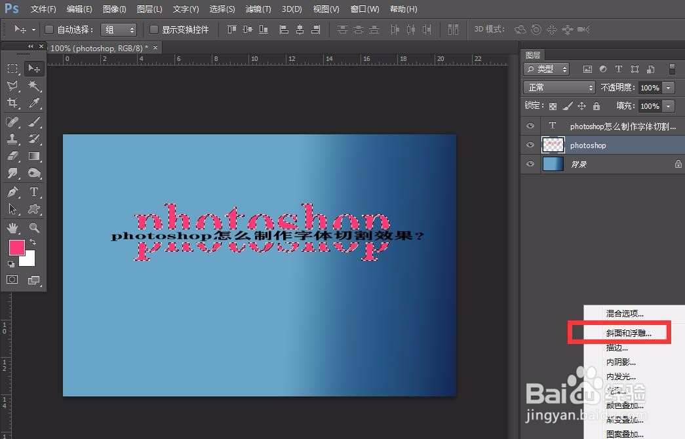The image size is (685, 439).
Task: Choose 描边... from context menu
Action: point(617,348)
